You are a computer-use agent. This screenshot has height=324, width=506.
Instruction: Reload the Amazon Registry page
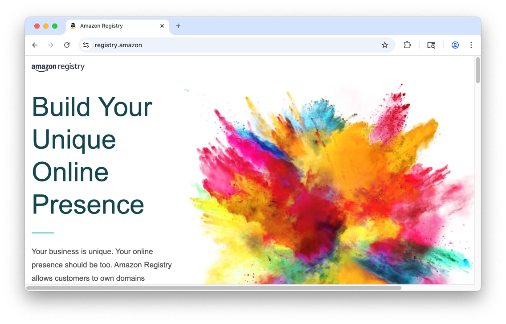point(67,45)
